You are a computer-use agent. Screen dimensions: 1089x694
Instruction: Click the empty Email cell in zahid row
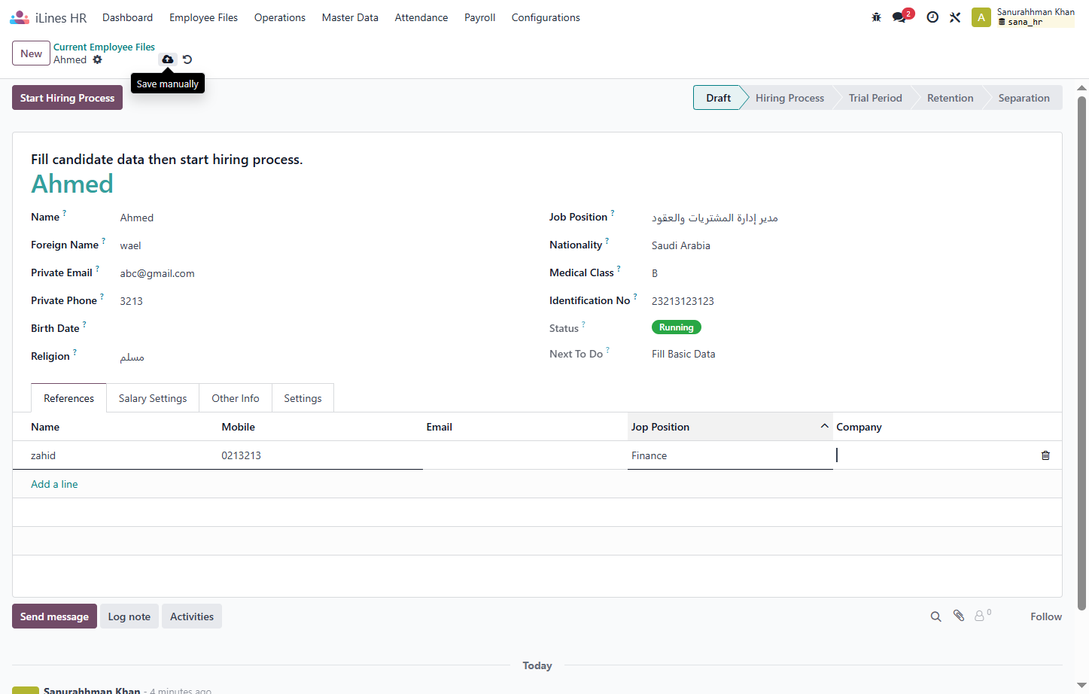(x=525, y=455)
